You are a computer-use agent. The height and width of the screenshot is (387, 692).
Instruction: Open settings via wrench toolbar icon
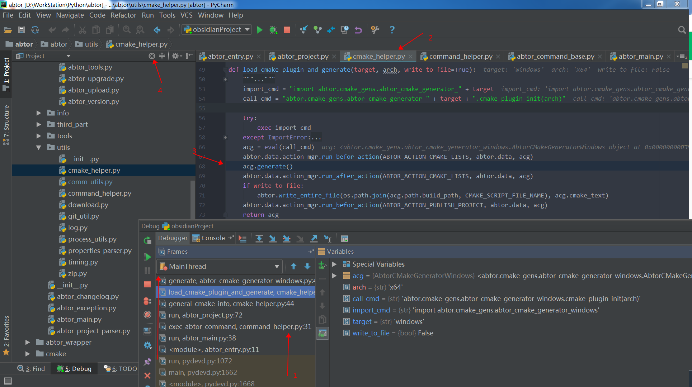[375, 30]
